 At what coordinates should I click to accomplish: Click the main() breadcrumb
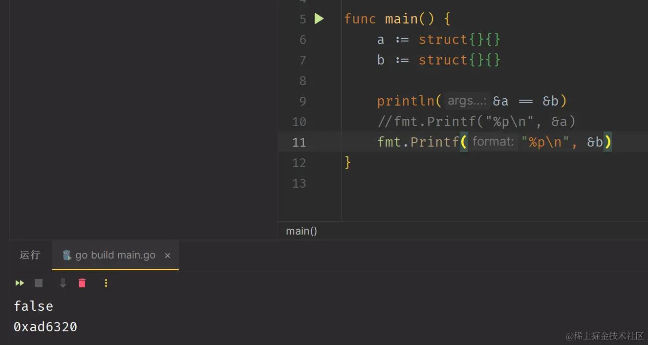(302, 231)
